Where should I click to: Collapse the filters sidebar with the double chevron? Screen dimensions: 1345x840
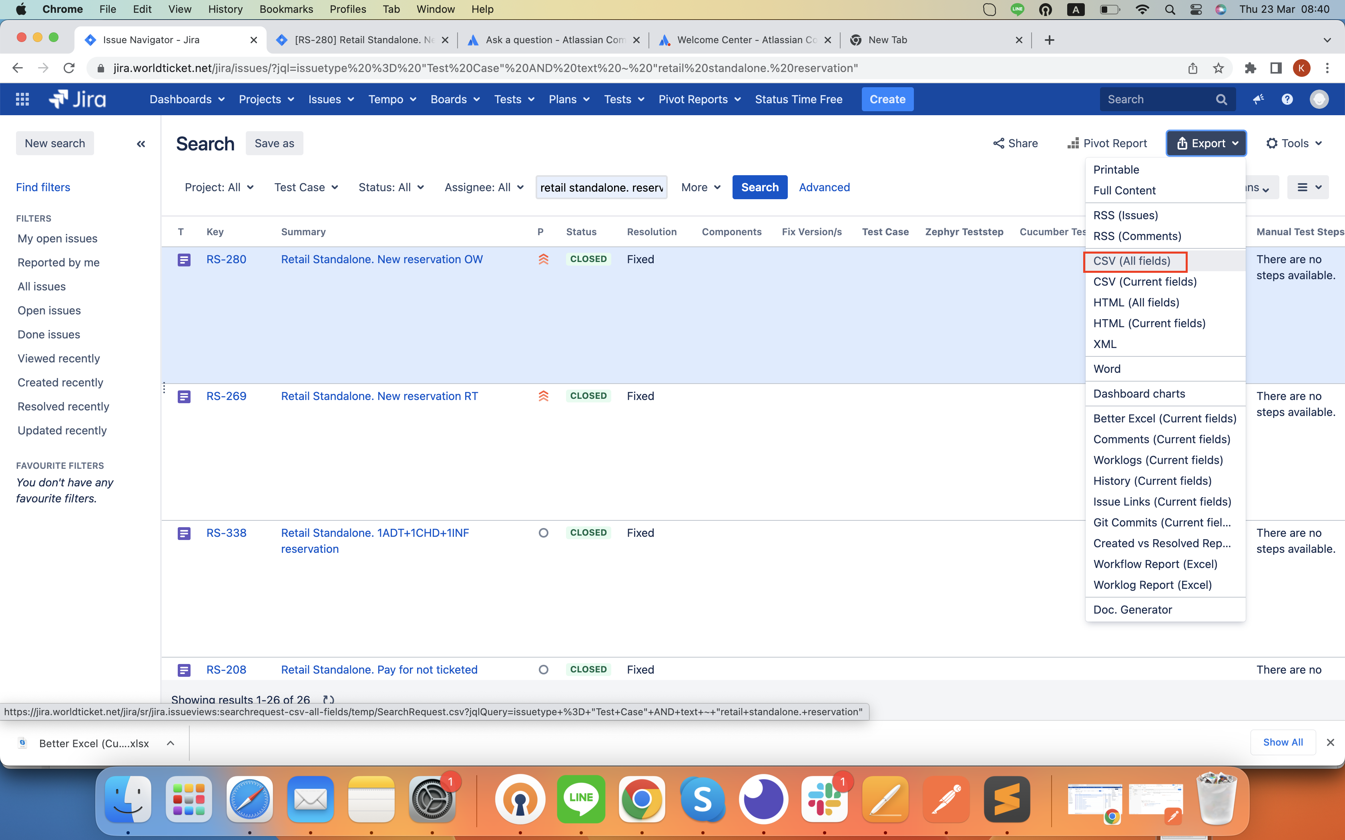click(x=141, y=144)
